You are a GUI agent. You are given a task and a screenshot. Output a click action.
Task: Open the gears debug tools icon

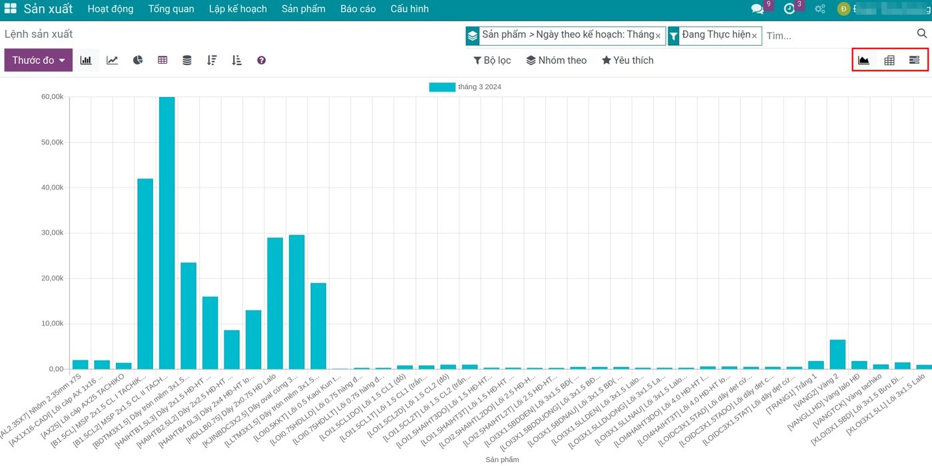[820, 9]
